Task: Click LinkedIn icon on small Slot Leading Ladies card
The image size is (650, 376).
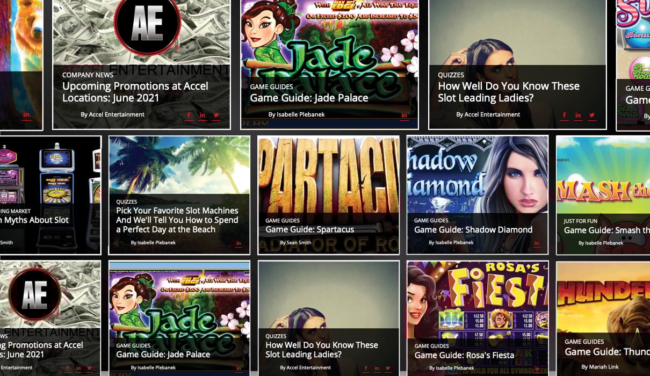Action: [x=377, y=368]
